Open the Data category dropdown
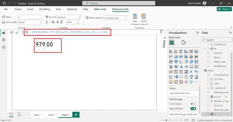Image resolution: width=233 pixels, height=122 pixels. [115, 18]
